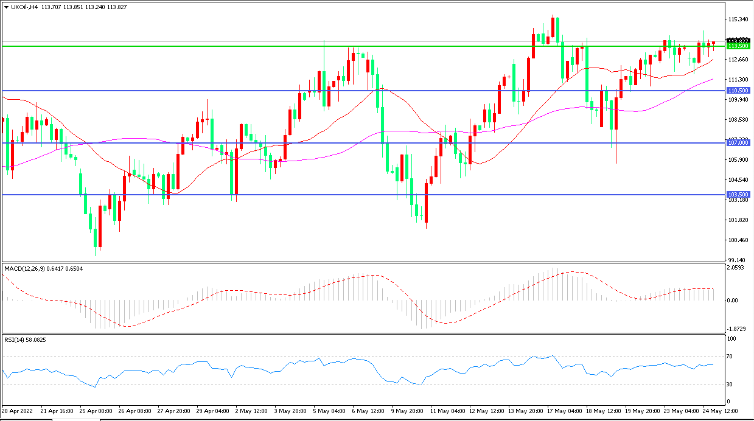
Task: Click the MACD 0.00 scale value
Action: (734, 301)
